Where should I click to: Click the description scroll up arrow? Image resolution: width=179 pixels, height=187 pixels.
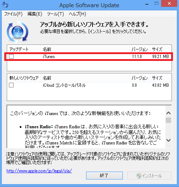click(168, 113)
